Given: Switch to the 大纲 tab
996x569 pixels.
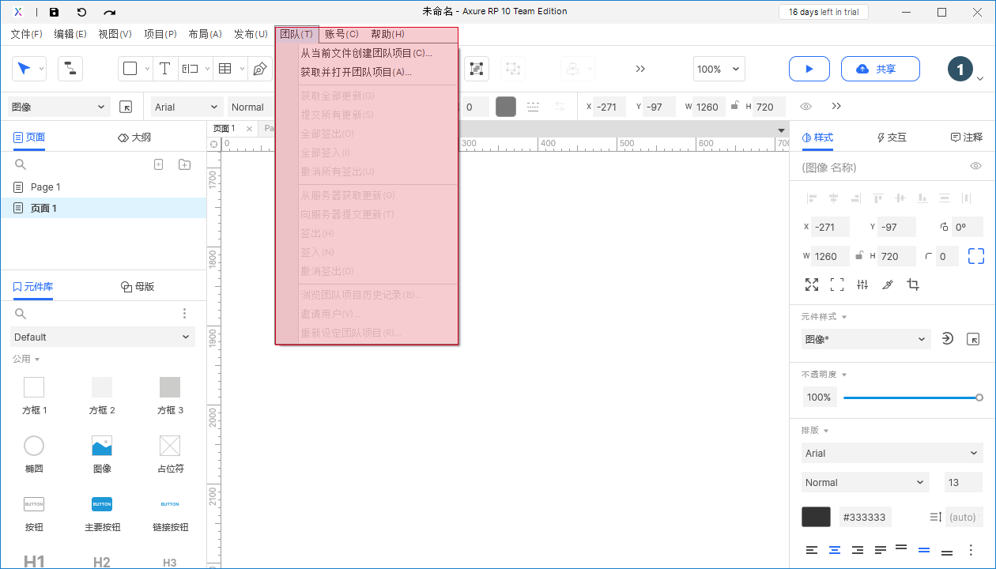Looking at the screenshot, I should 134,137.
